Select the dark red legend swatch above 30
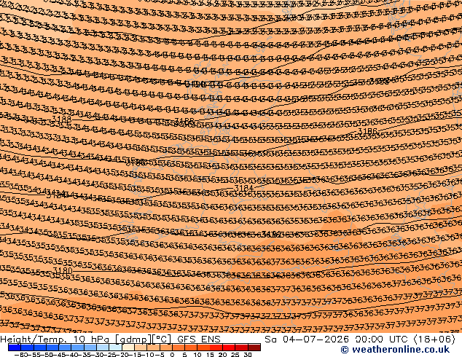The width and height of the screenshot is (462, 357). click(254, 348)
